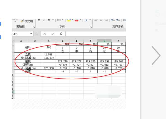Align text to the left
The height and width of the screenshot is (119, 166).
(96, 20)
